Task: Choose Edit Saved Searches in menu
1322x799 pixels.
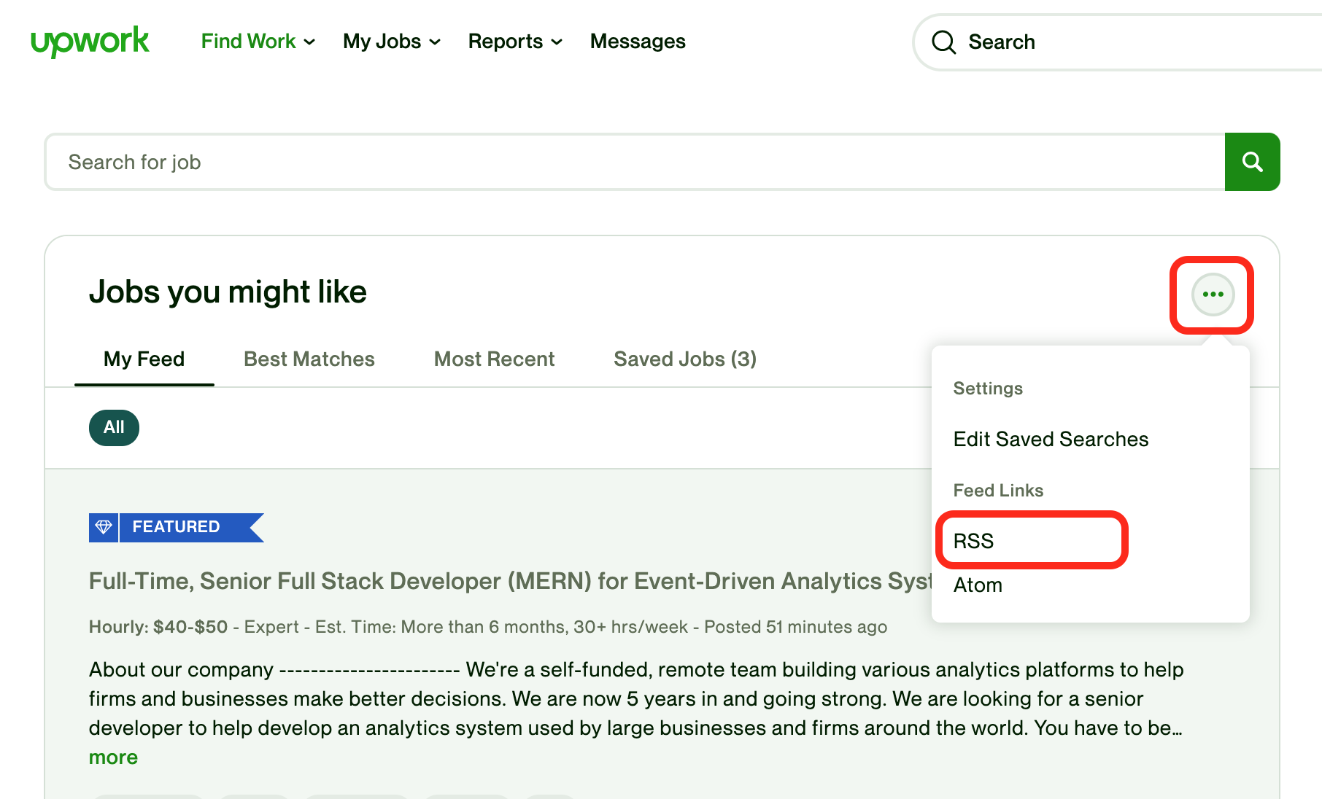Action: [1050, 439]
